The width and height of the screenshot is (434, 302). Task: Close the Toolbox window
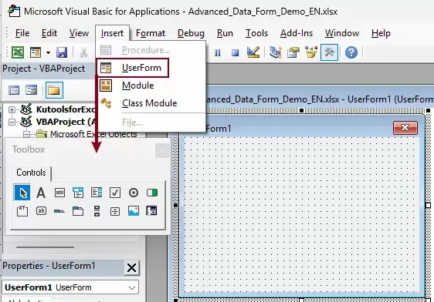162,150
